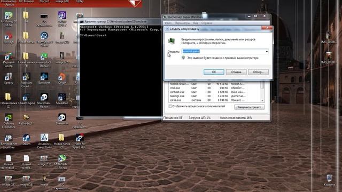
Task: Open the Cheat Engine shortcut
Action: click(26, 98)
